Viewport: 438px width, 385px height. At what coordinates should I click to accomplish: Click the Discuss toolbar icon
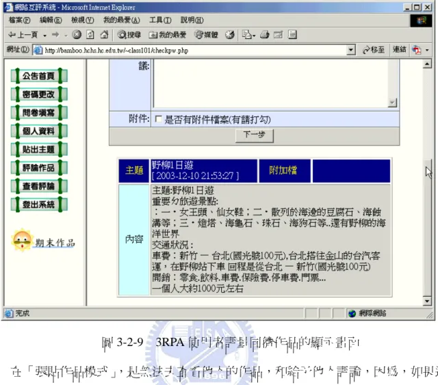pyautogui.click(x=292, y=35)
